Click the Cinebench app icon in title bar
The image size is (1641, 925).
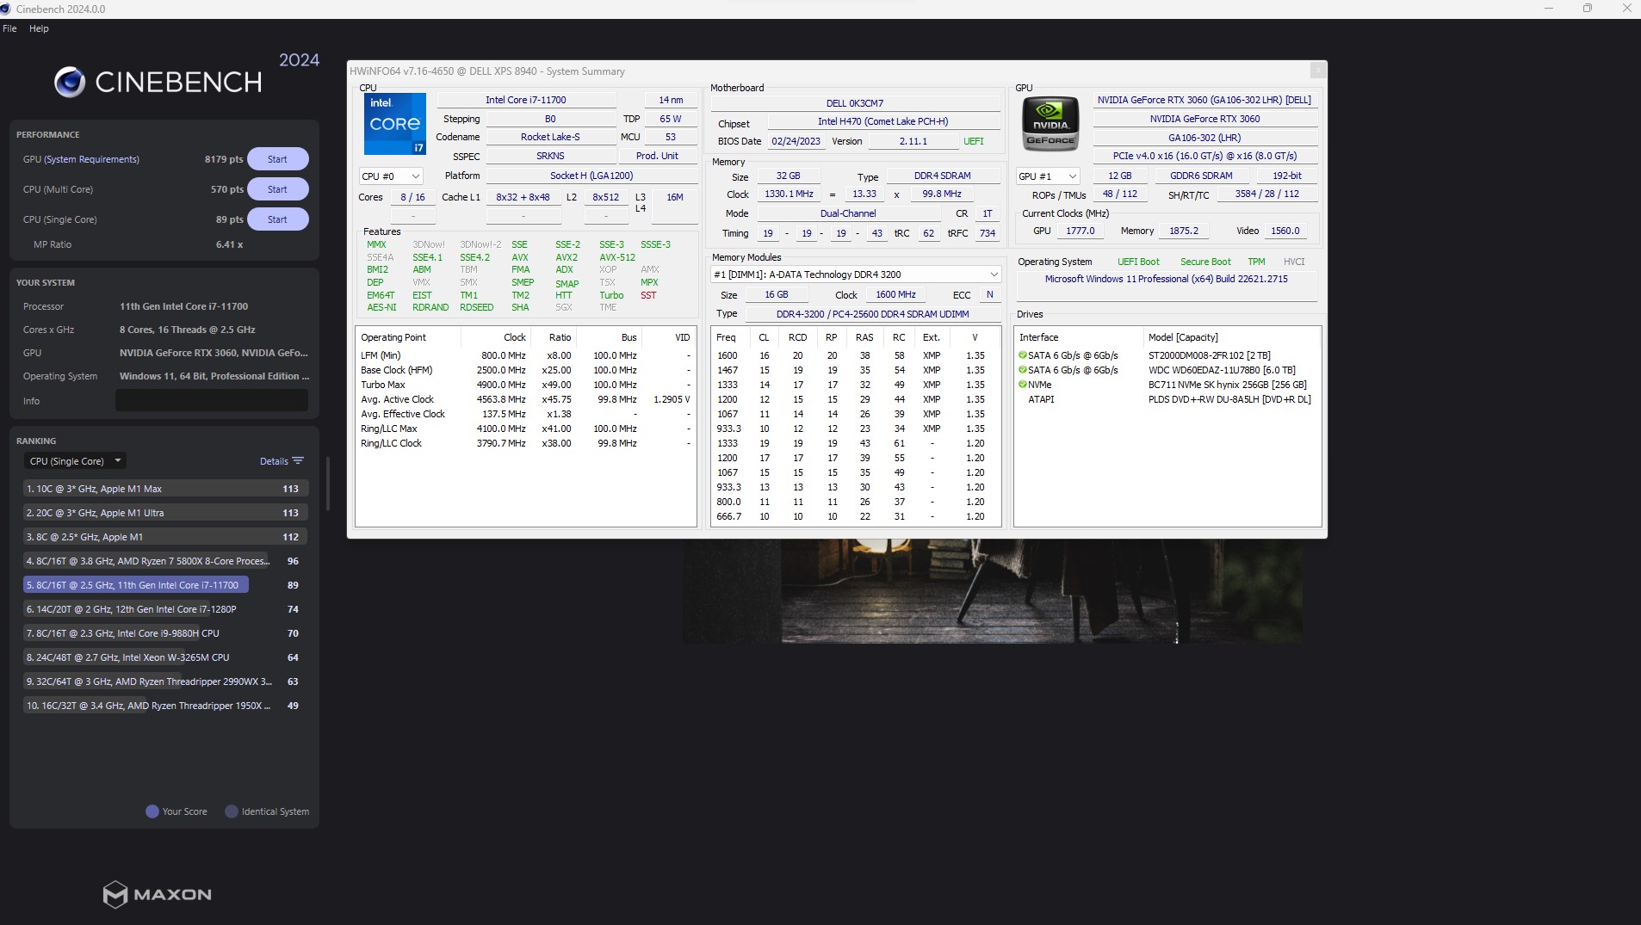6,9
